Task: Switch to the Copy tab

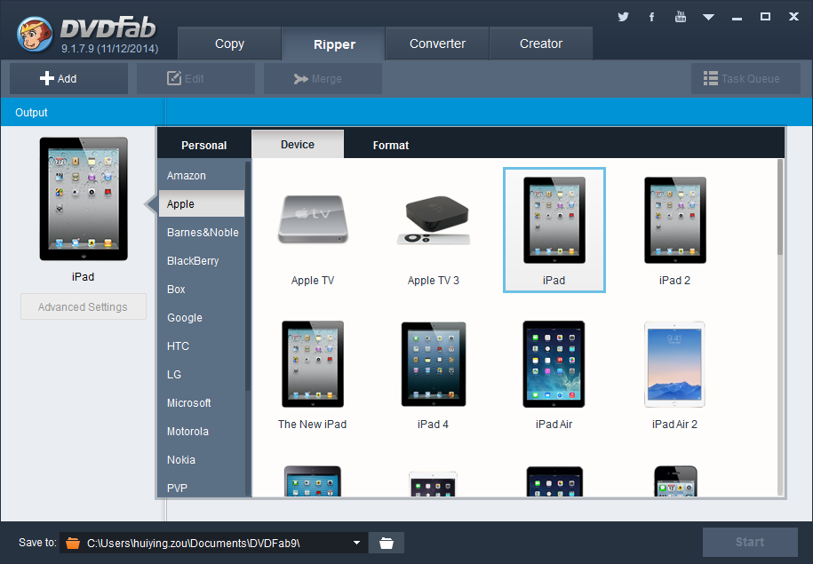Action: (x=230, y=44)
